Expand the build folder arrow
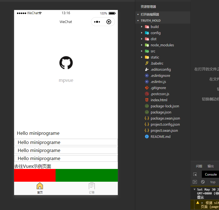This screenshot has width=219, height=210. (142, 27)
